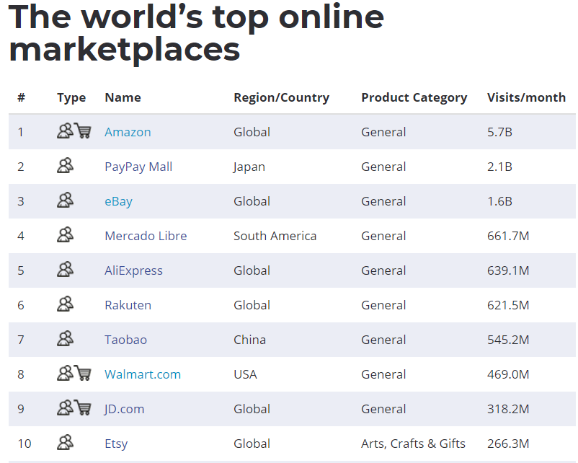The image size is (578, 463).
Task: Select the 545.2M visits cell
Action: pyautogui.click(x=508, y=340)
